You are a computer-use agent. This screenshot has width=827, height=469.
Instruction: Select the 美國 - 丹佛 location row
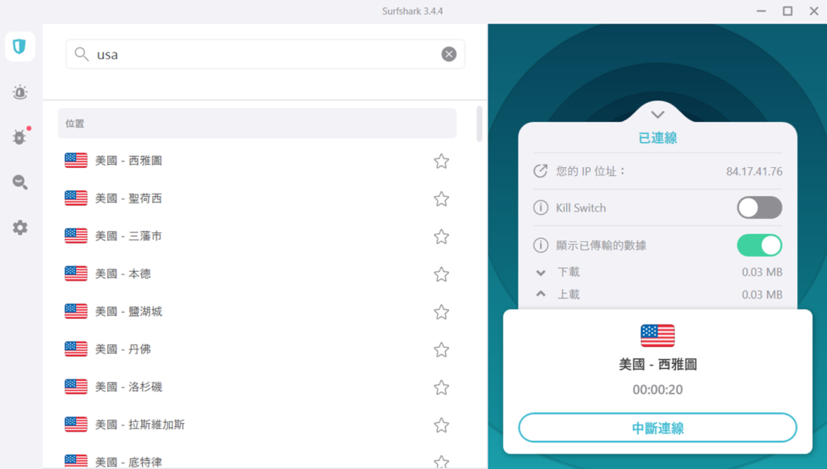click(x=257, y=350)
